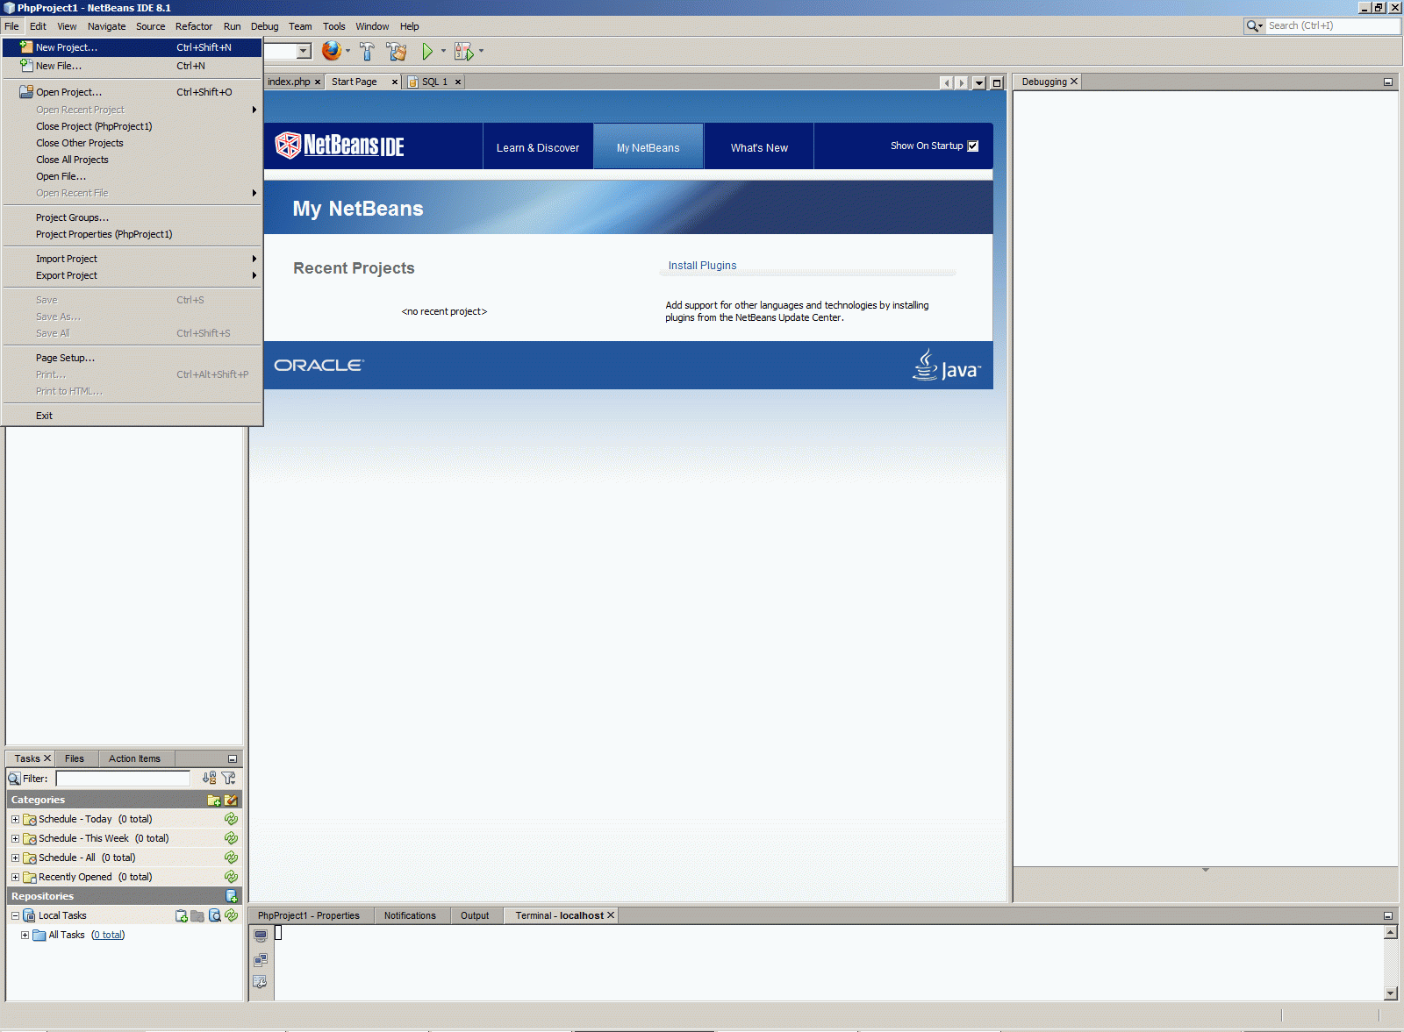Expand the Schedule - All category
The image size is (1404, 1032).
pyautogui.click(x=15, y=858)
